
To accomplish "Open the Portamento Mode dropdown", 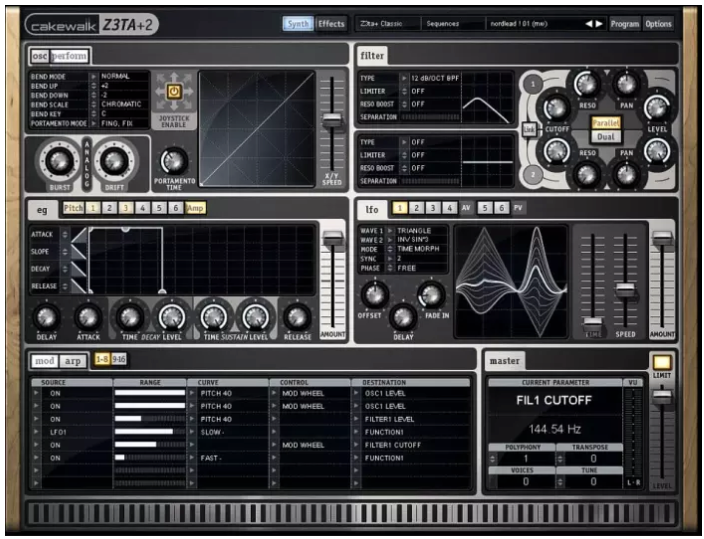I will coord(93,124).
